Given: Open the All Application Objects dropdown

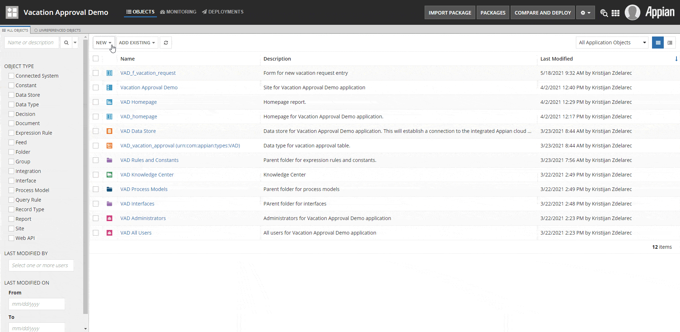Looking at the screenshot, I should point(612,43).
